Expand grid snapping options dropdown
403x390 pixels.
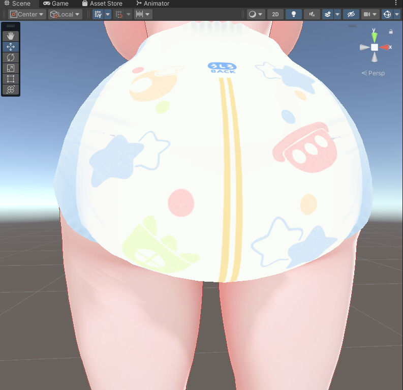129,14
